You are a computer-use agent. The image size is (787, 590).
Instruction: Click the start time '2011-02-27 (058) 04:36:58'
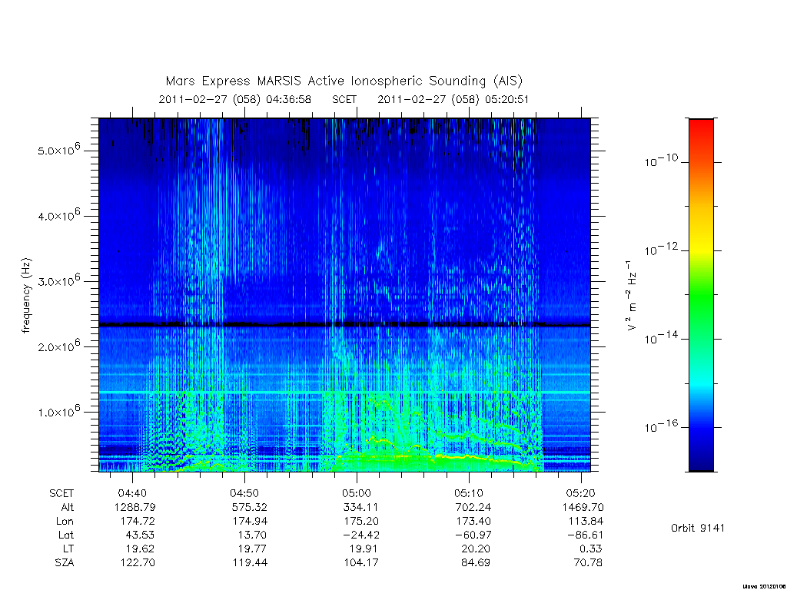[235, 99]
